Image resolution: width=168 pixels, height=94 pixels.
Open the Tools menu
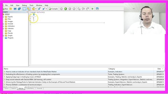pos(31,5)
